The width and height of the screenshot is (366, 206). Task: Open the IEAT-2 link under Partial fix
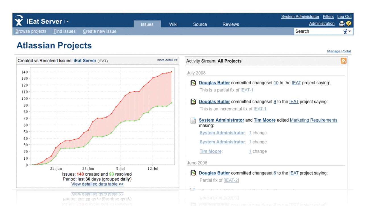pos(231,180)
